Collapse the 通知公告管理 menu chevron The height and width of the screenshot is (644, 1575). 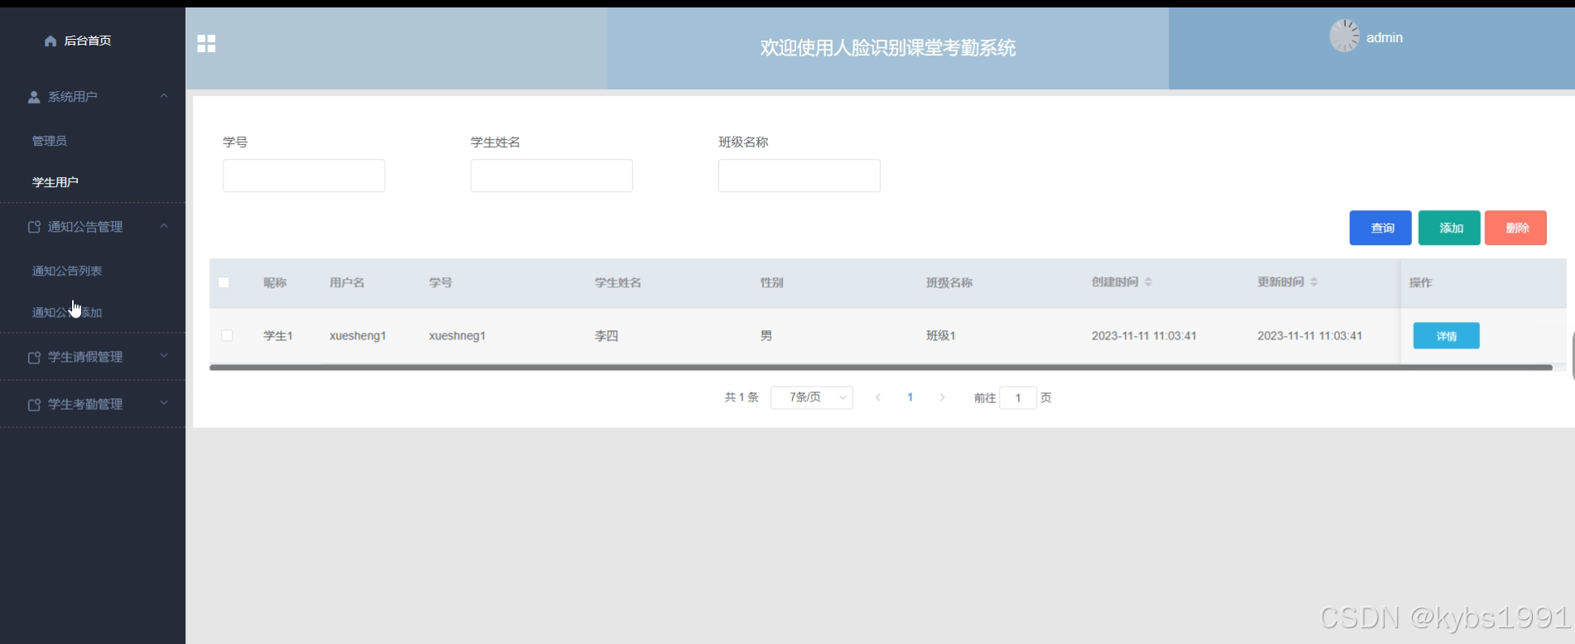164,226
